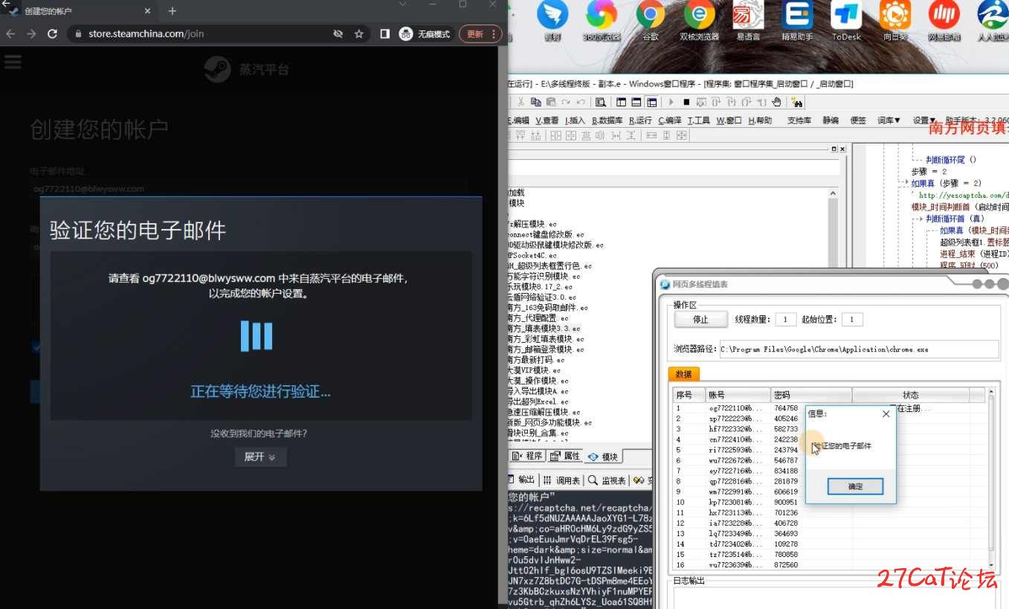View site info via the lock icon
This screenshot has width=1009, height=609.
[x=78, y=33]
